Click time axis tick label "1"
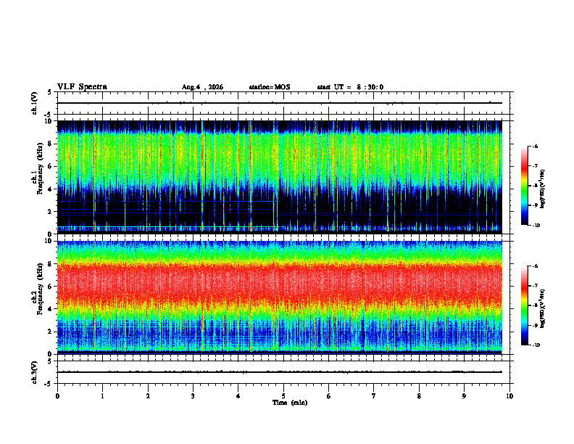This screenshot has width=574, height=444. [x=103, y=396]
